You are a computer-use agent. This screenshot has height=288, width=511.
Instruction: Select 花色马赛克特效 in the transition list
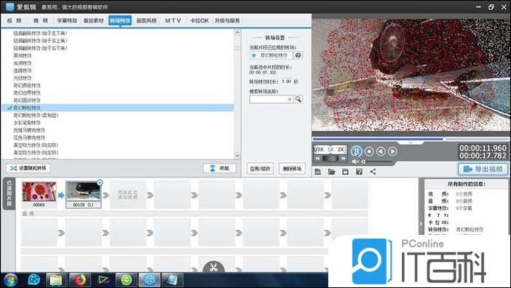(x=29, y=137)
